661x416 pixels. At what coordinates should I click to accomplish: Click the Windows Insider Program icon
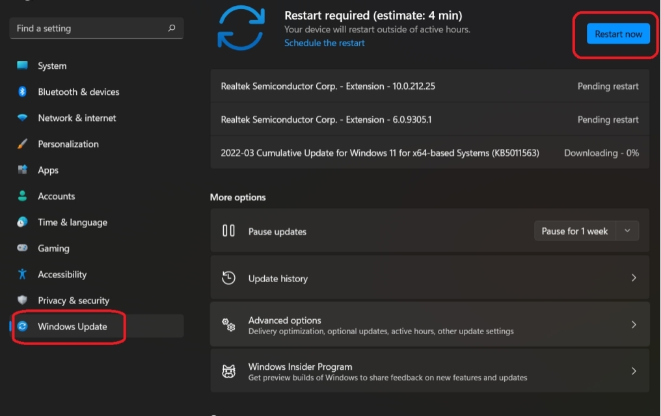pyautogui.click(x=228, y=372)
